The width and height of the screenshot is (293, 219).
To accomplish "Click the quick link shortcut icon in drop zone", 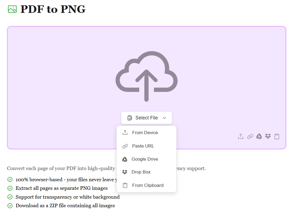I will (x=250, y=137).
